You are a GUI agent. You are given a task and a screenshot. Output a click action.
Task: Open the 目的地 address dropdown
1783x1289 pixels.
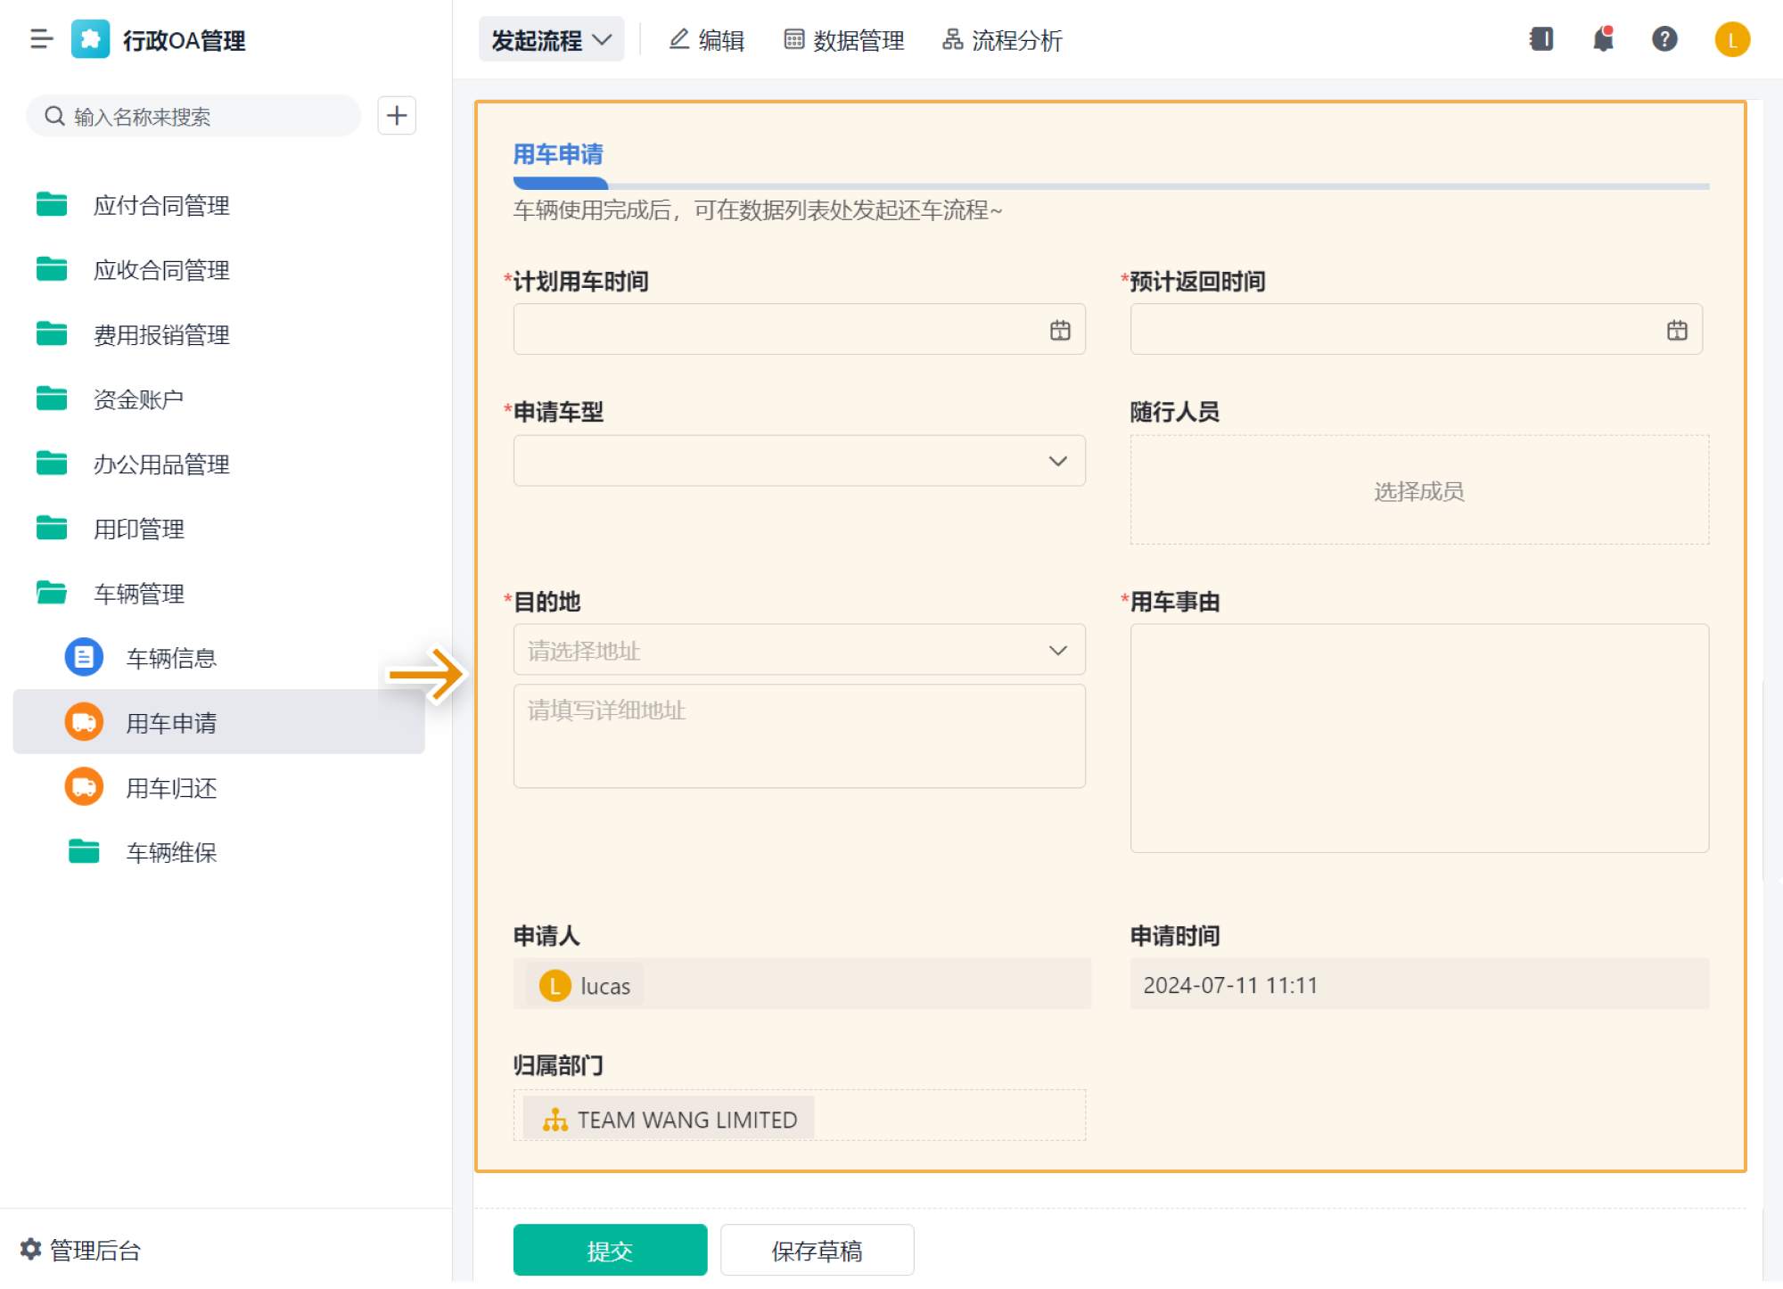pos(1057,650)
